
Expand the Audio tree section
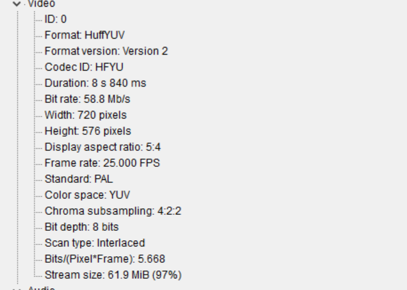click(17, 289)
